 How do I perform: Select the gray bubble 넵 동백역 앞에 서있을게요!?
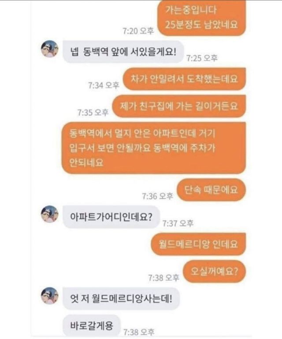coord(123,52)
